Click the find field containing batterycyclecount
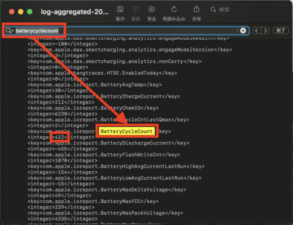This screenshot has width=293, height=225. pyautogui.click(x=127, y=30)
